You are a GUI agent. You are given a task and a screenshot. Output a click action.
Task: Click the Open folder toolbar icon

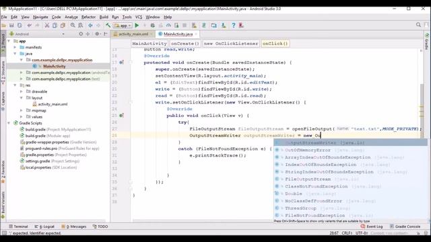coord(4,26)
